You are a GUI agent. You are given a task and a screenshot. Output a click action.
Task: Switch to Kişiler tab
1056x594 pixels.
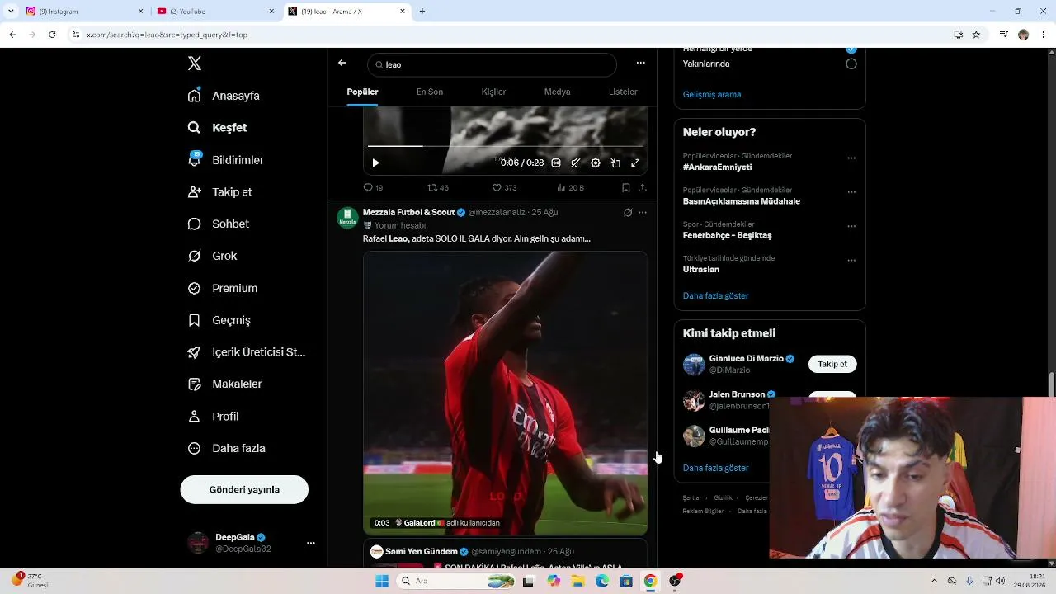493,92
